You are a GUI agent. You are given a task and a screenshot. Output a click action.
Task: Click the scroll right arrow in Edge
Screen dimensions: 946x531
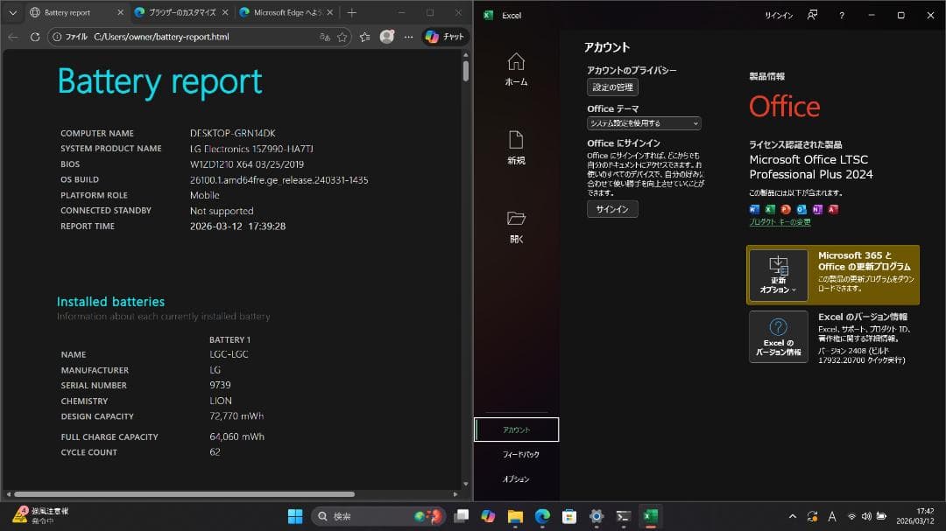455,494
